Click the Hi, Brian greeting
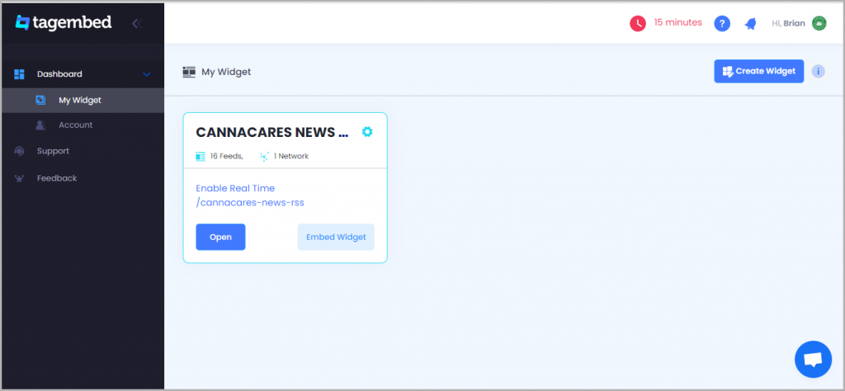 (x=788, y=23)
